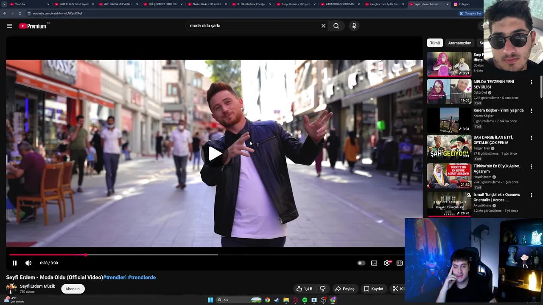This screenshot has width=543, height=305.
Task: Open Spotify from the taskbar
Action: click(x=305, y=300)
